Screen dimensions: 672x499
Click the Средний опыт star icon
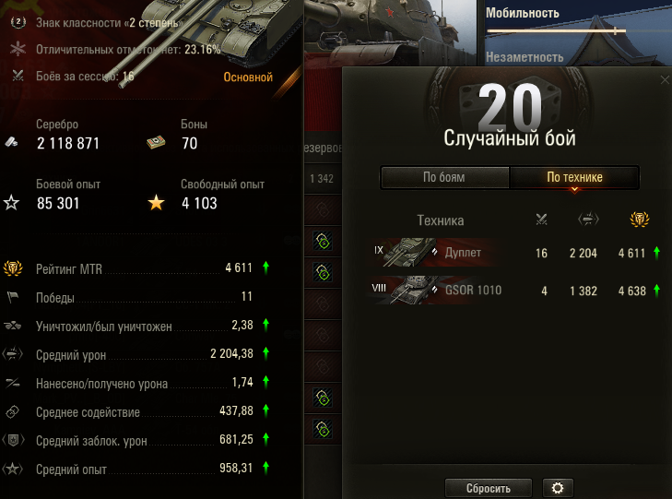13,469
